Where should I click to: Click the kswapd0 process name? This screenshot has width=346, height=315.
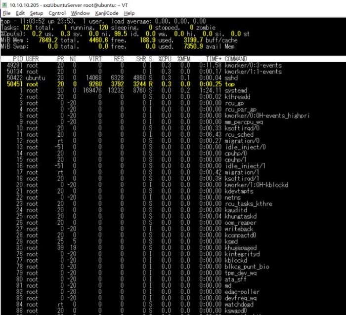(x=236, y=311)
